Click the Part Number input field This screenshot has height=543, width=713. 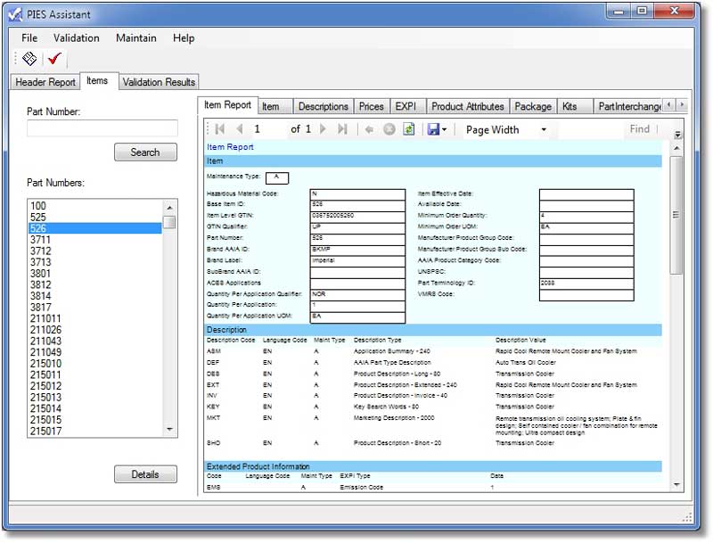coord(102,129)
